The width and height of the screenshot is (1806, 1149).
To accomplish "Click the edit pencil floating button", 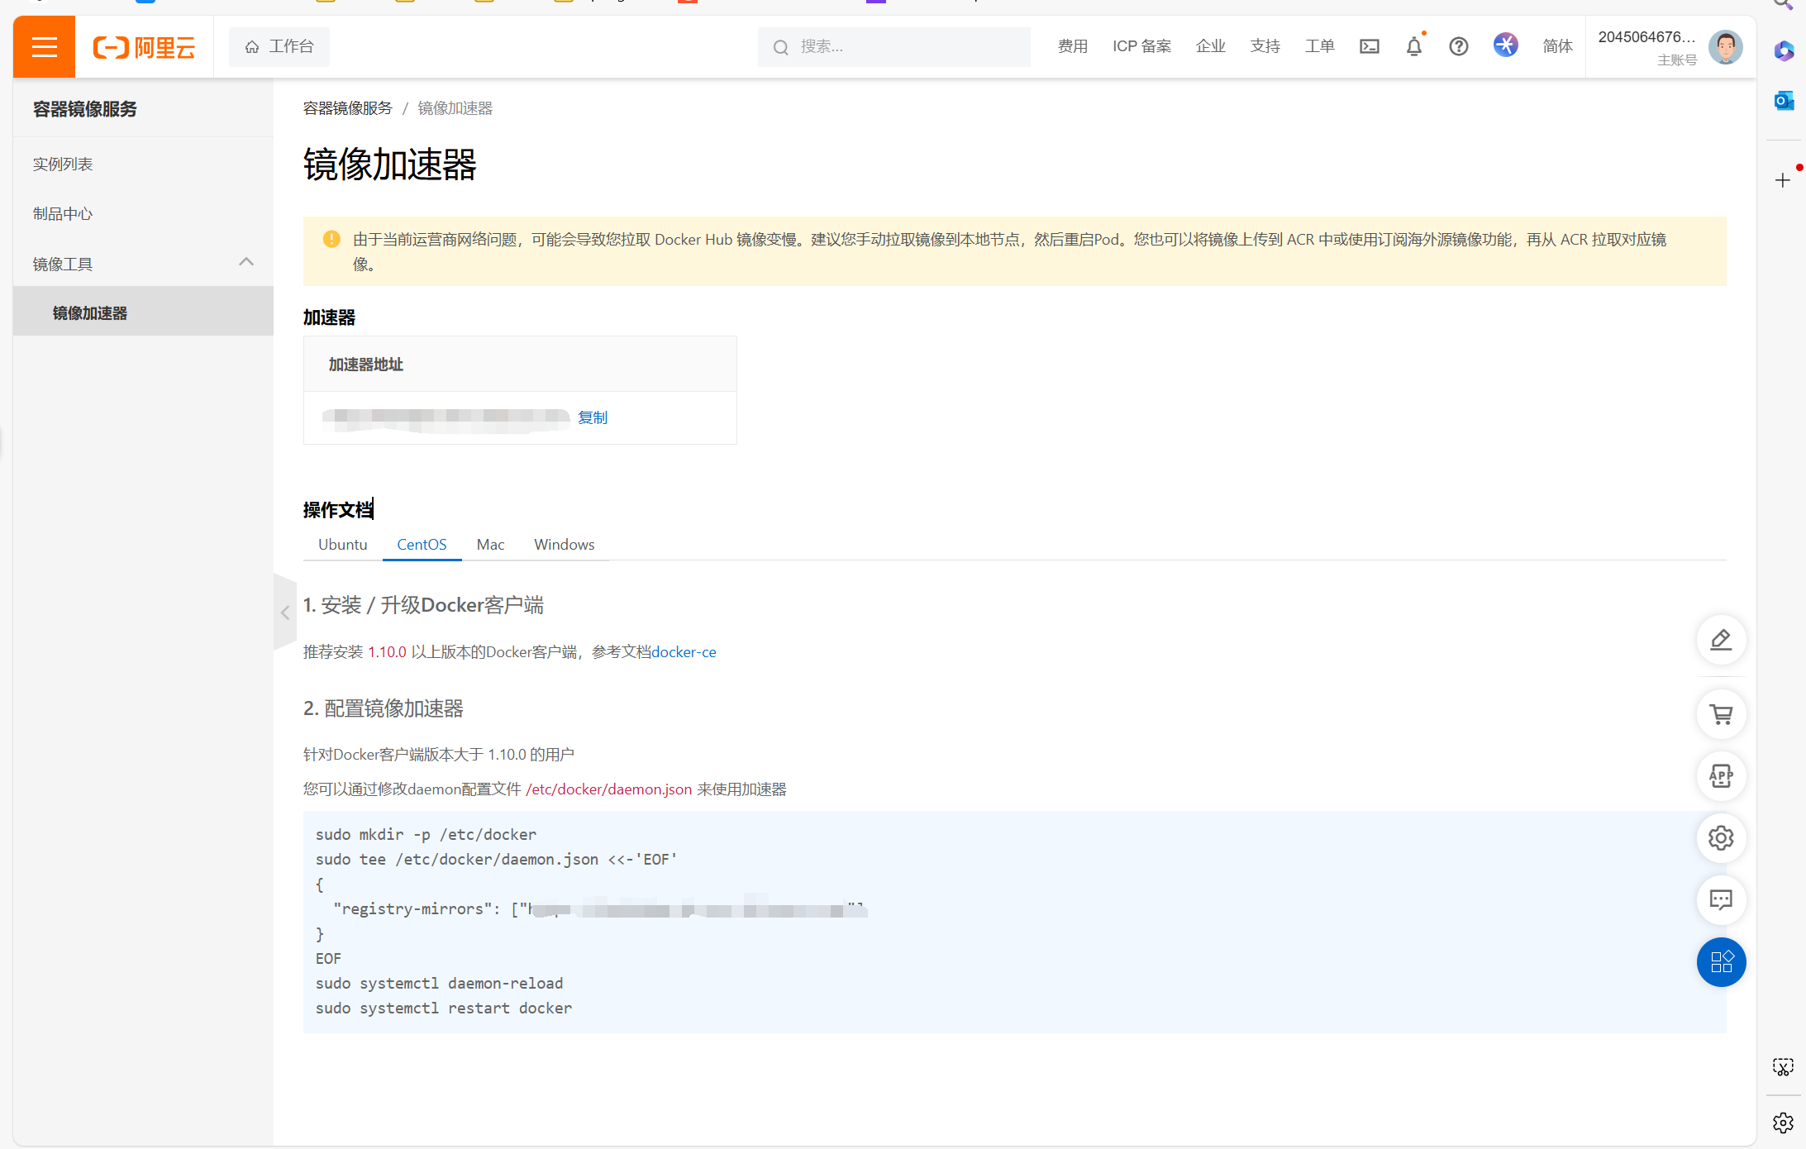I will (x=1721, y=640).
